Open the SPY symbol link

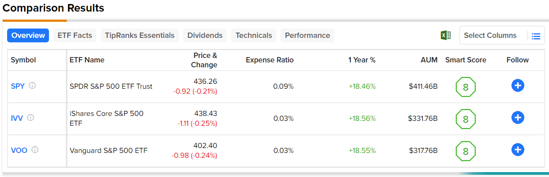18,86
